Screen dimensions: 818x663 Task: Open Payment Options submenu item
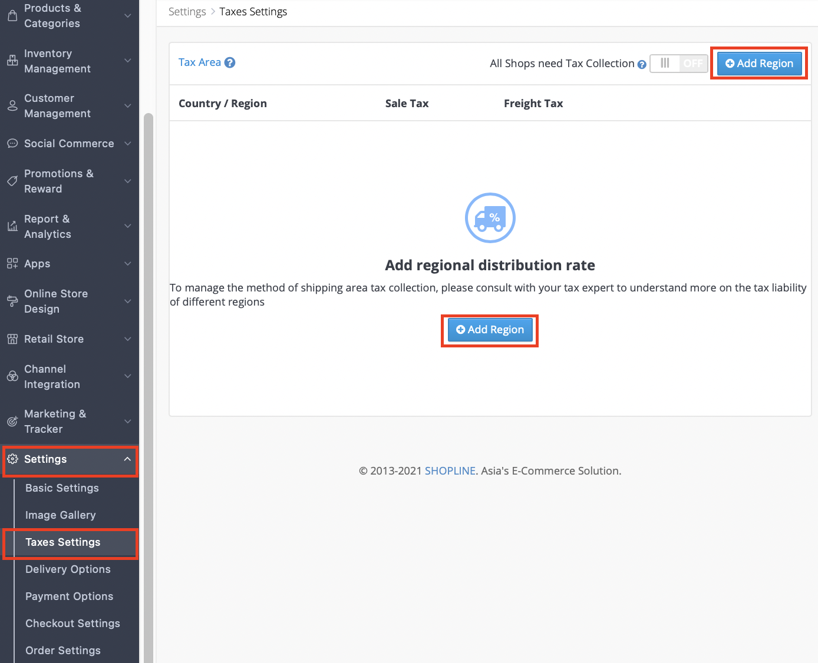pos(69,596)
